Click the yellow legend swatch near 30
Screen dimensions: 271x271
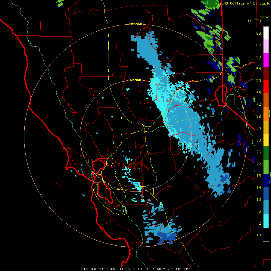point(266,140)
